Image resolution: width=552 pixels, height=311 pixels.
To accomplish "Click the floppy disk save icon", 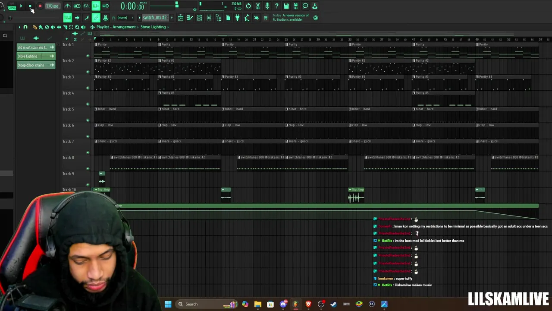I will tap(286, 6).
